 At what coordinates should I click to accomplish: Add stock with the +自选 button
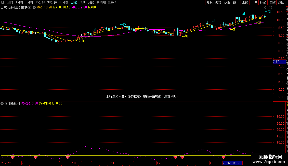click(272, 2)
